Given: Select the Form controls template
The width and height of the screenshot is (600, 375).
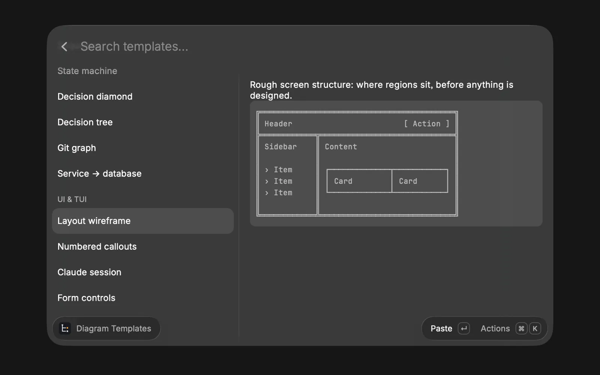Looking at the screenshot, I should [x=142, y=298].
